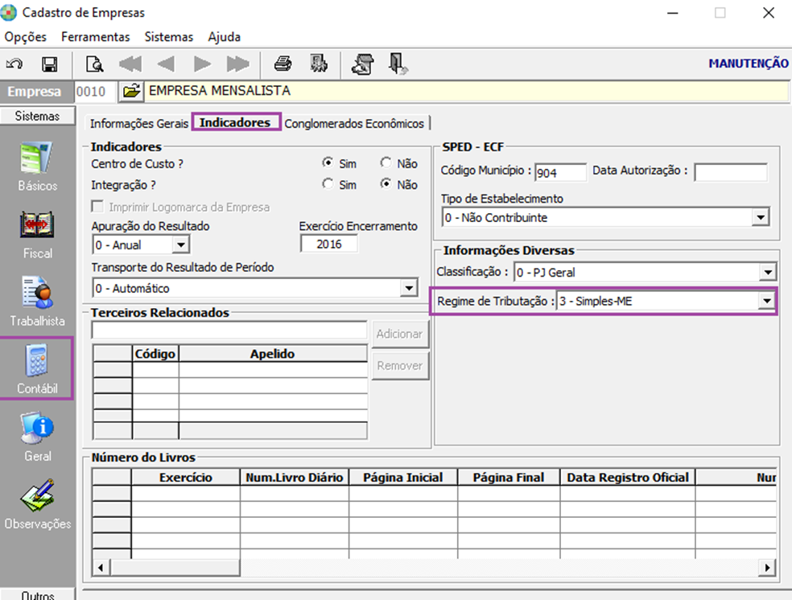Click the Cadastro de Empresas title icon
792x600 pixels.
[9, 13]
